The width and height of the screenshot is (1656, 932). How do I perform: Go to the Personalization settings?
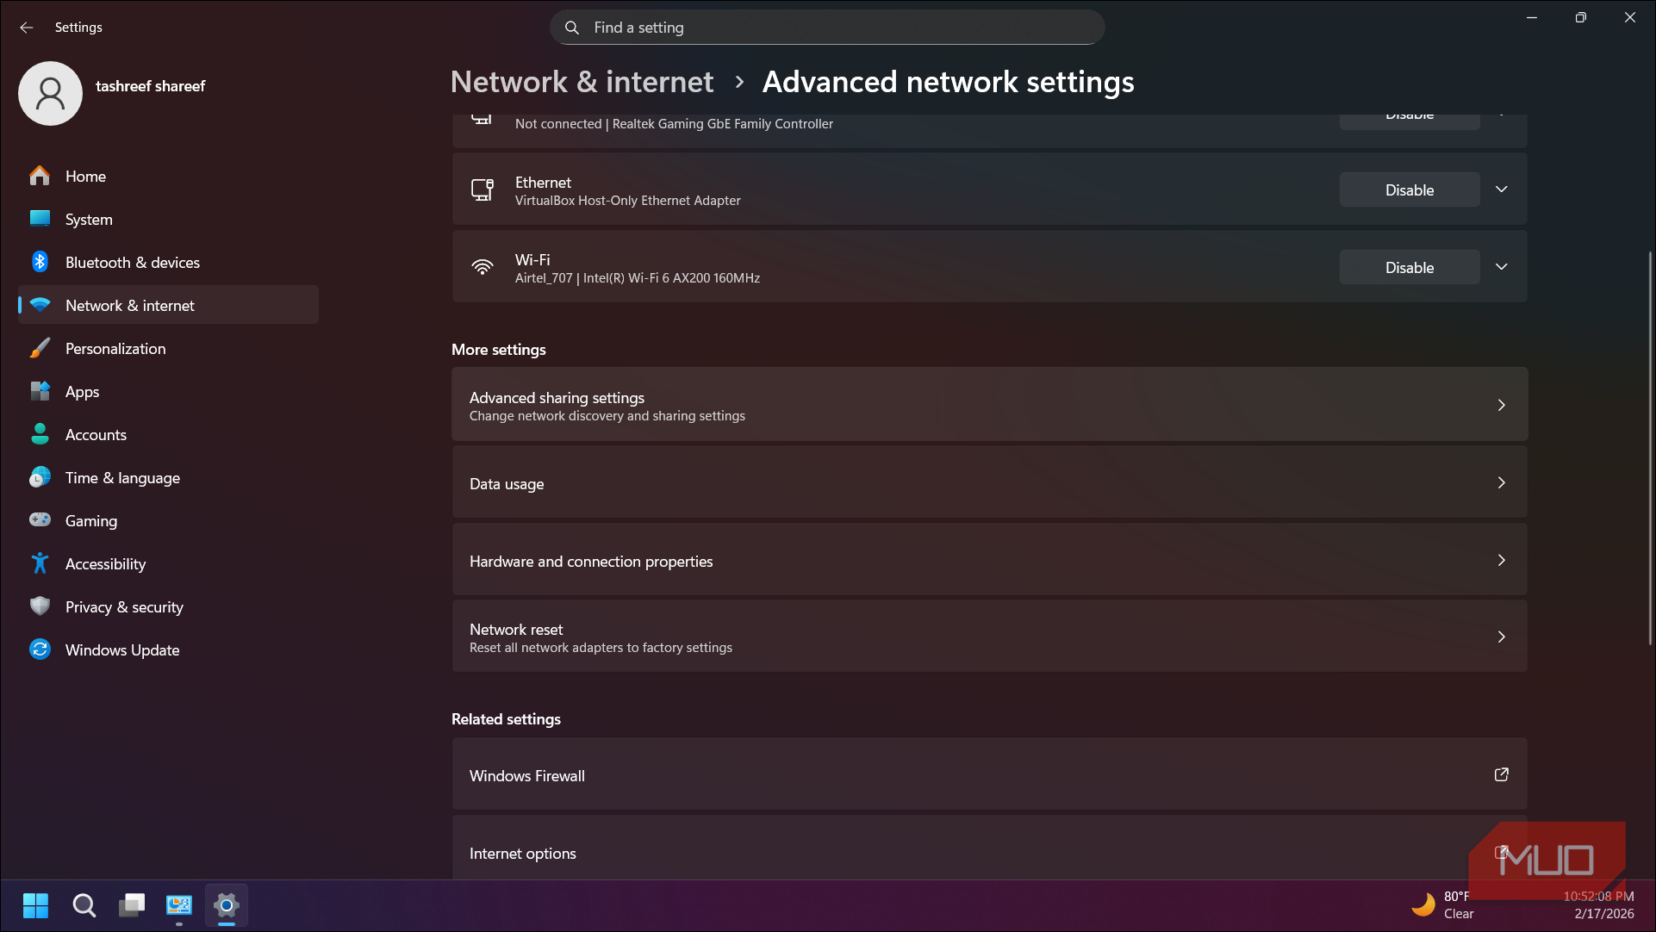pos(168,348)
